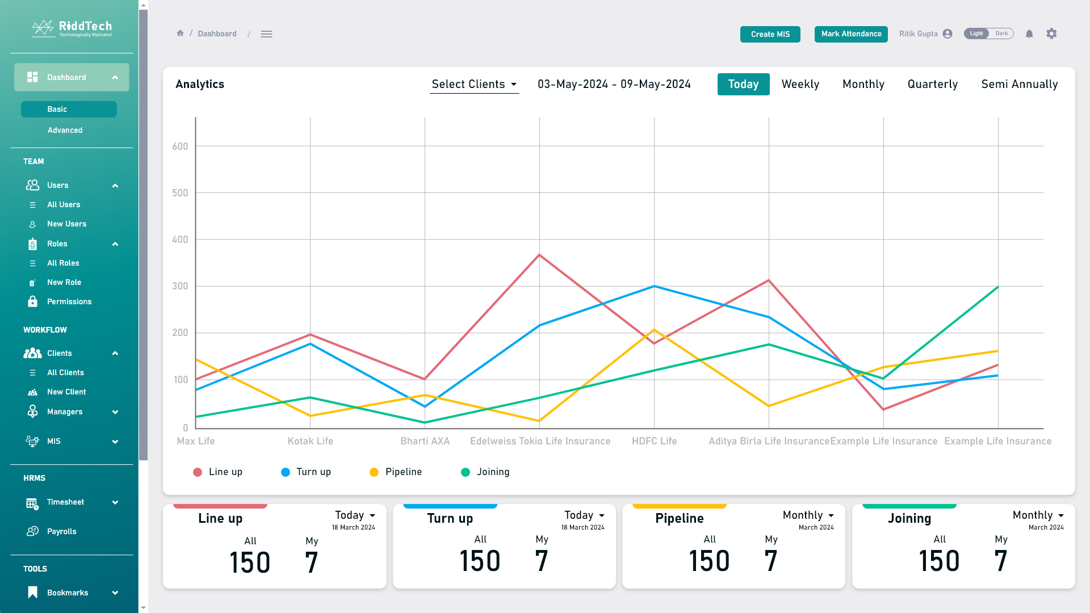Expand the Timesheet section chevron
1090x613 pixels.
click(115, 502)
